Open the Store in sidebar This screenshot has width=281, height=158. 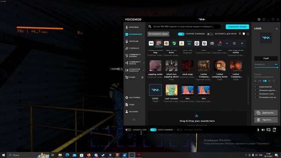[x=130, y=77]
